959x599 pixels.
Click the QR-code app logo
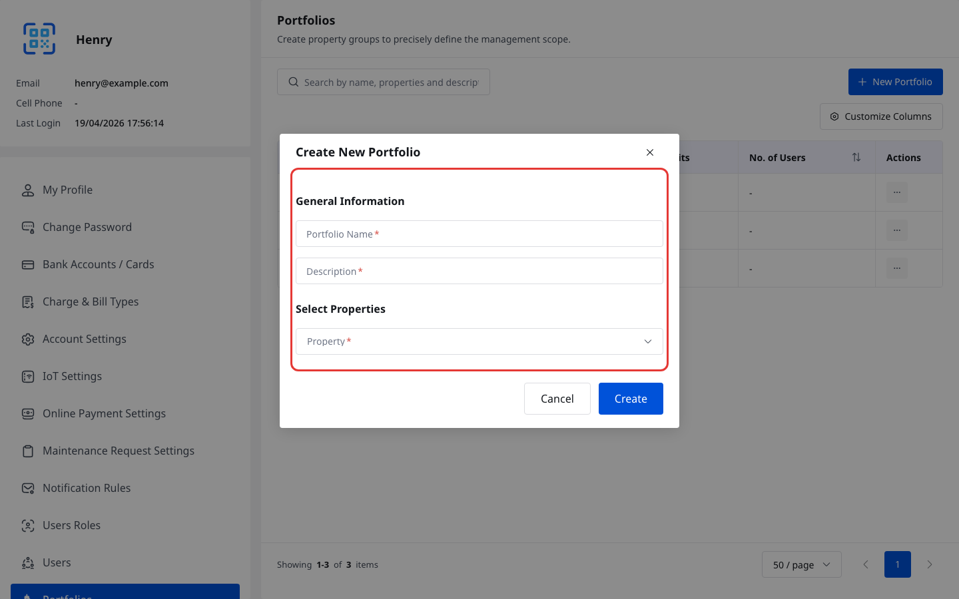click(x=39, y=39)
